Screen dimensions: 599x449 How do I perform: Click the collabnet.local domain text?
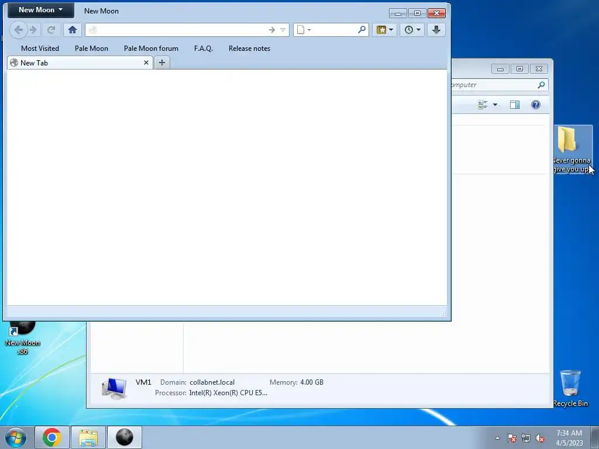212,382
